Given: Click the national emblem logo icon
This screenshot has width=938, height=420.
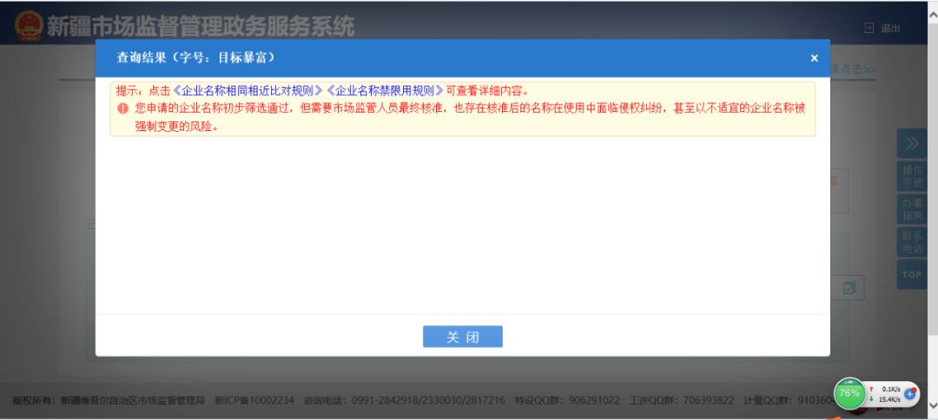Looking at the screenshot, I should (28, 26).
